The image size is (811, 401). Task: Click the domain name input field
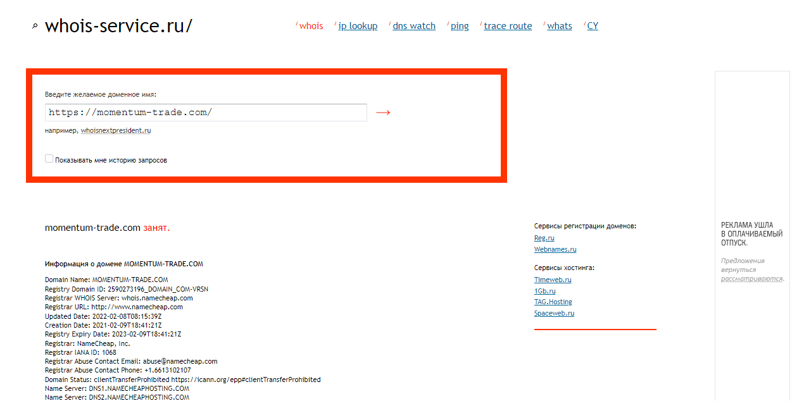click(206, 113)
